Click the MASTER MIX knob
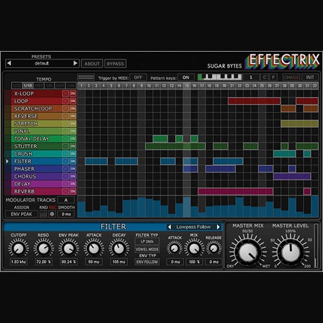Viewport: 323px width, 323px height. [248, 252]
